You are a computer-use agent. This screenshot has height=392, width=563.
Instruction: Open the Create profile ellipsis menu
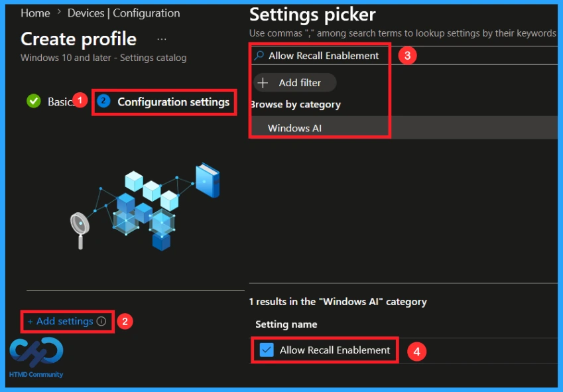pyautogui.click(x=162, y=39)
